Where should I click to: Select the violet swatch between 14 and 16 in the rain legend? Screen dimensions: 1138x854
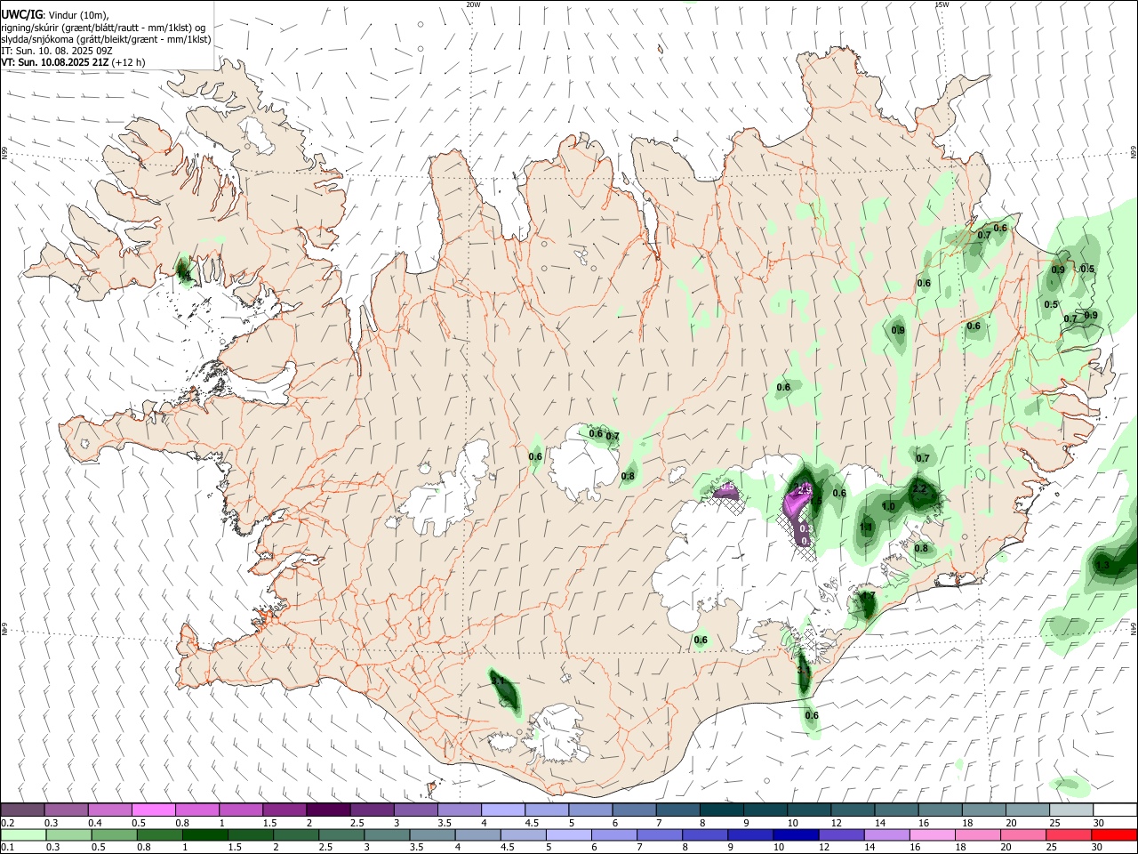point(886,834)
